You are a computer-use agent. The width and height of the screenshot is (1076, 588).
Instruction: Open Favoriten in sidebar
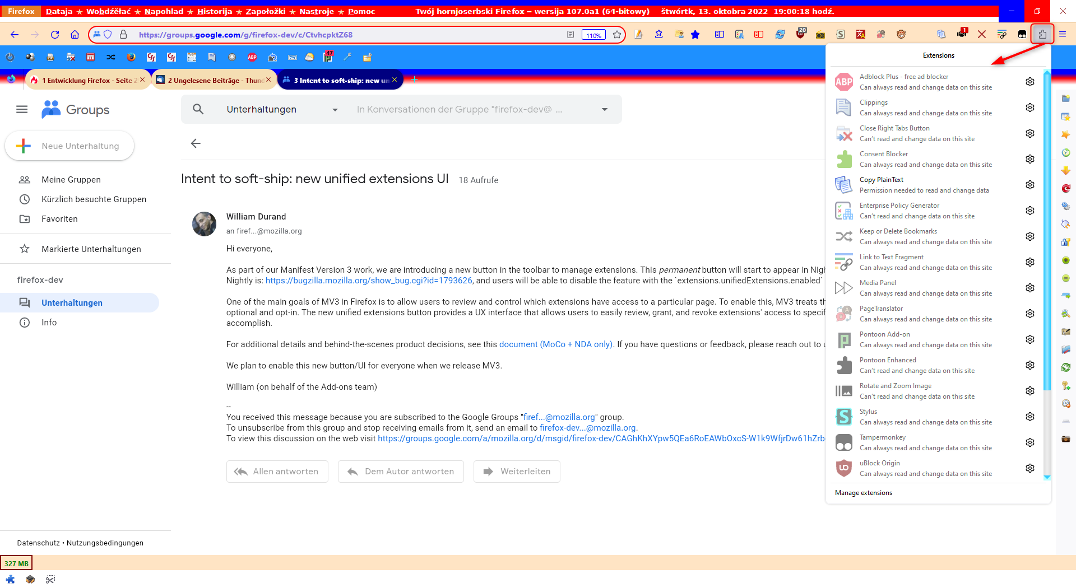59,219
